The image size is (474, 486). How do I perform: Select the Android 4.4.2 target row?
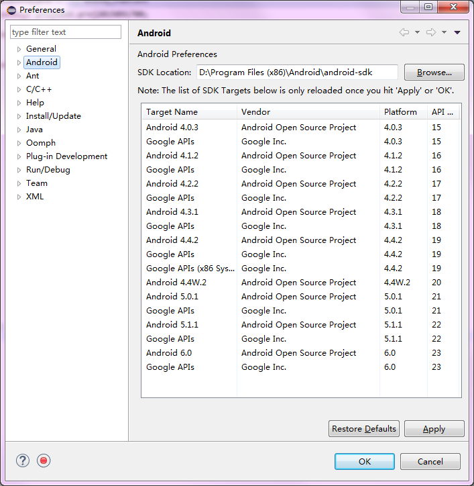tap(301, 240)
